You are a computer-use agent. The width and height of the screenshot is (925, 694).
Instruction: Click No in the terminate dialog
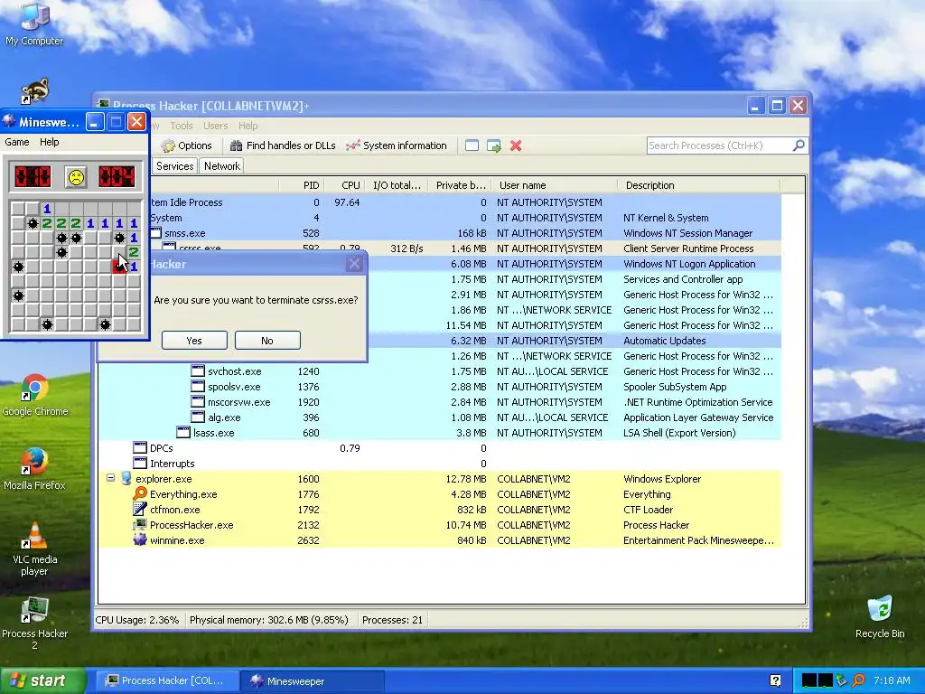[x=267, y=341]
